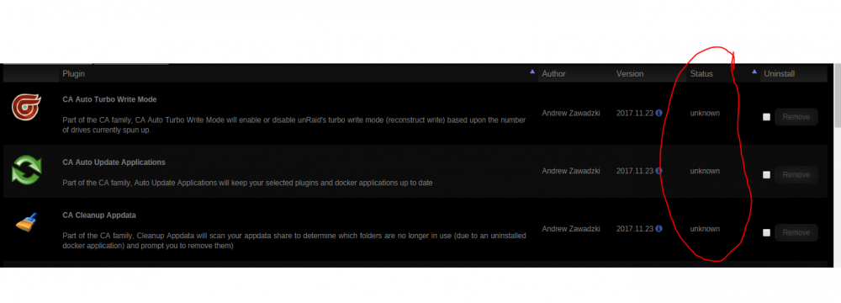Click the Auto Update Applications description text
This screenshot has height=303, width=841.
tap(247, 183)
